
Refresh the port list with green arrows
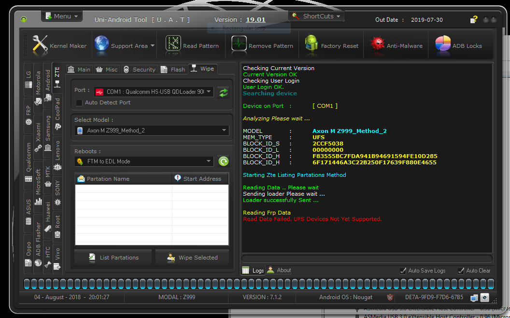click(224, 92)
